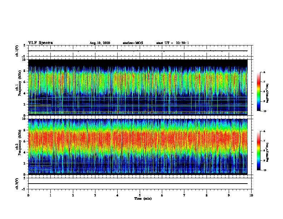The height and width of the screenshot is (219, 283).
Task: Click the "6" kHz tick on ch.1 frequency axis
Action: point(25,82)
